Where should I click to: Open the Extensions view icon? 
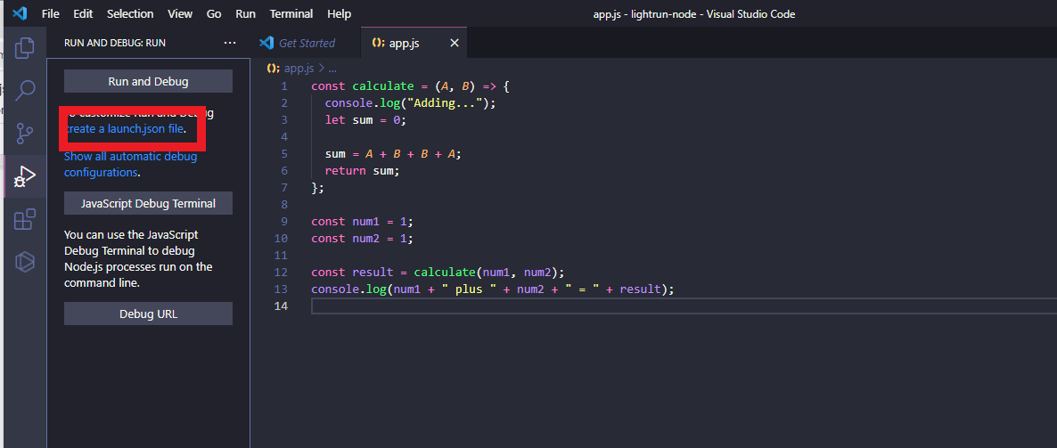[x=25, y=219]
